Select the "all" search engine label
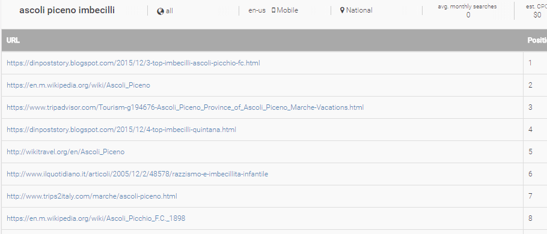This screenshot has width=547, height=234. [x=169, y=11]
